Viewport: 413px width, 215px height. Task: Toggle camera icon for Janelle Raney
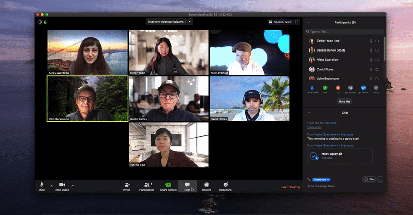tap(377, 50)
